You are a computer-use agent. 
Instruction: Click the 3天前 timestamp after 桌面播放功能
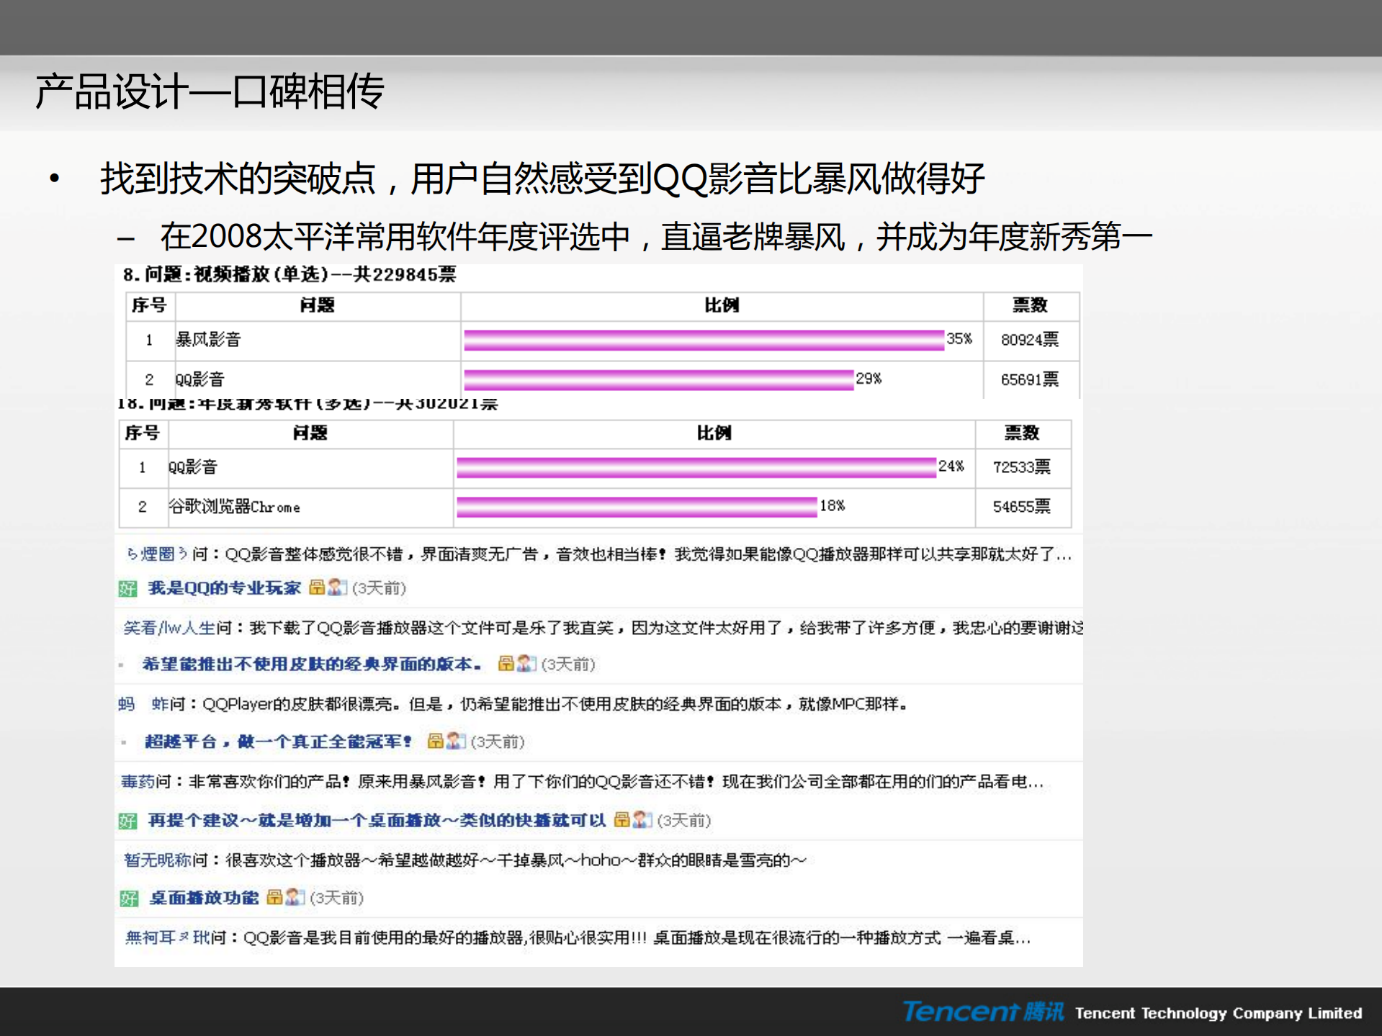click(x=336, y=898)
